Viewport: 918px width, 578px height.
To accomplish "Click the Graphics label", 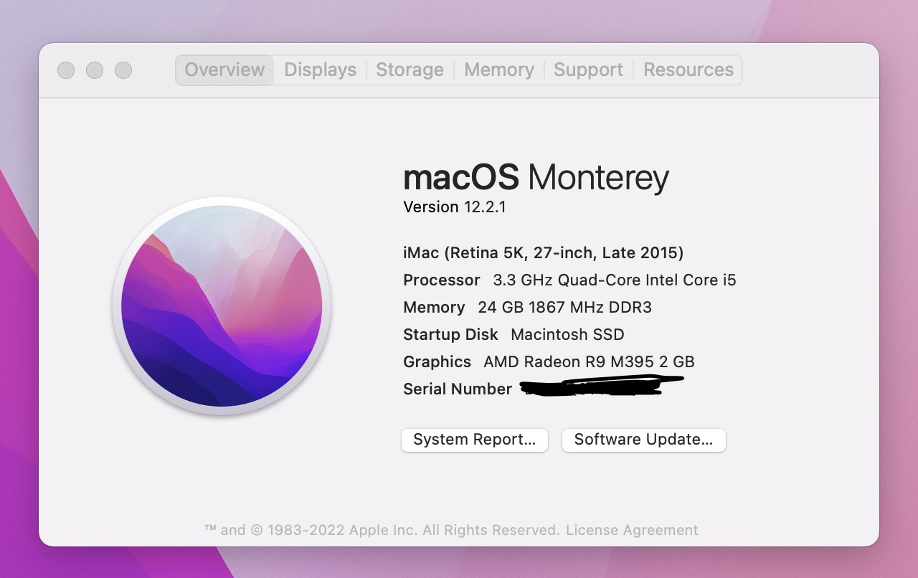I will tap(437, 361).
